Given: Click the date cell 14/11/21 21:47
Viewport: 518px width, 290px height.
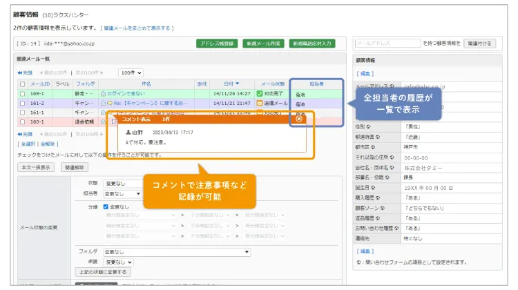Looking at the screenshot, I should coord(231,103).
